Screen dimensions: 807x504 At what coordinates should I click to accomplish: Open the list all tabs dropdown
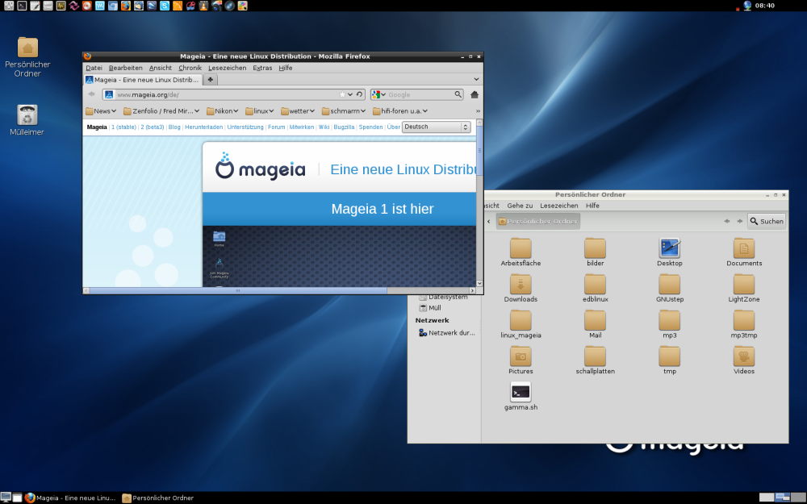click(476, 79)
